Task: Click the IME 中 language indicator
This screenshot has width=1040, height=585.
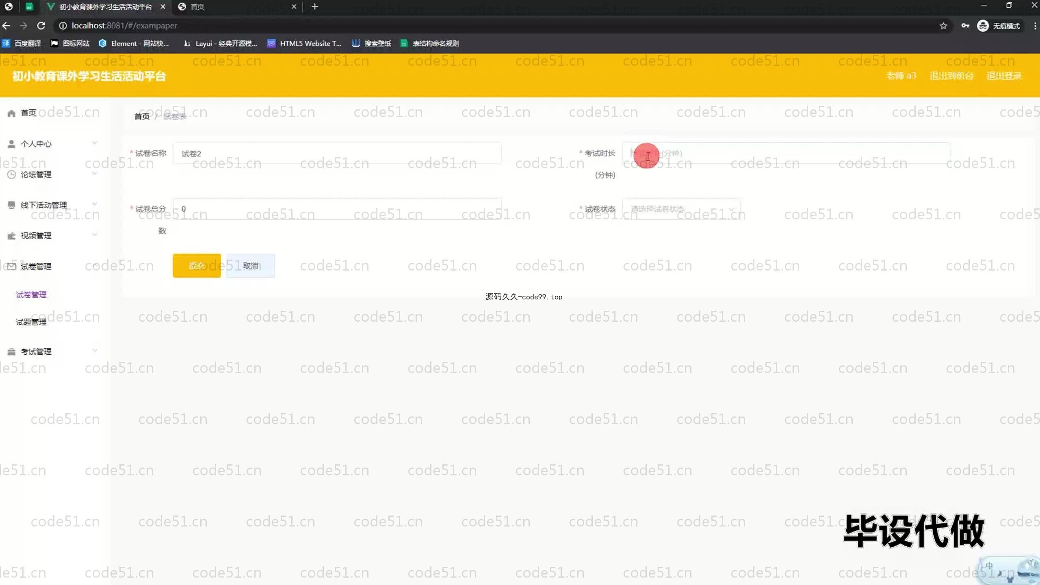Action: coord(989,565)
